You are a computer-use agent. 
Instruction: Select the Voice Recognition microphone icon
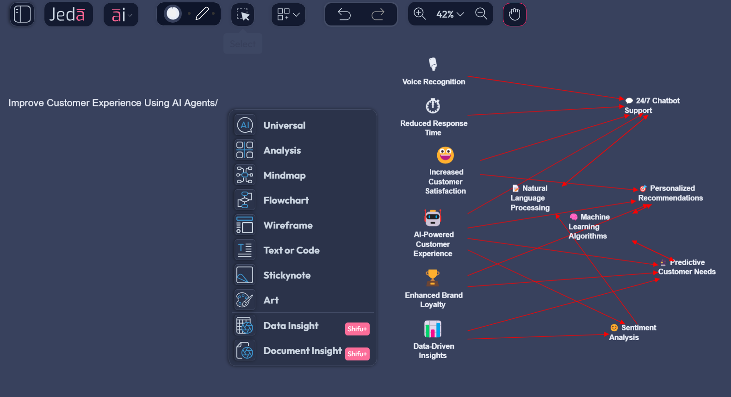(433, 64)
